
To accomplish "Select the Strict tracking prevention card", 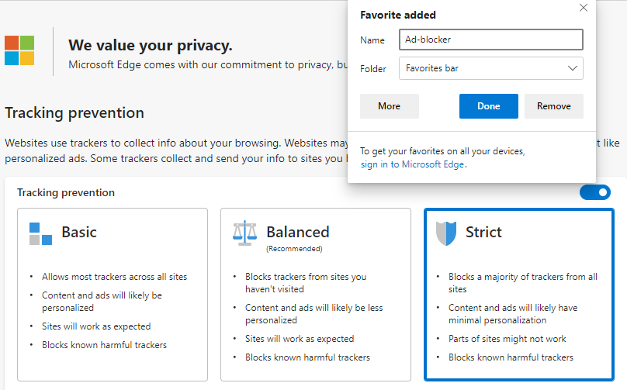I will (518, 294).
